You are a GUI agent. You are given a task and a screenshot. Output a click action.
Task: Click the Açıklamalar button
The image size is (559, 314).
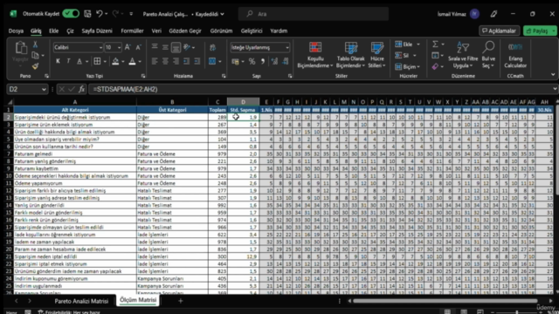point(499,31)
